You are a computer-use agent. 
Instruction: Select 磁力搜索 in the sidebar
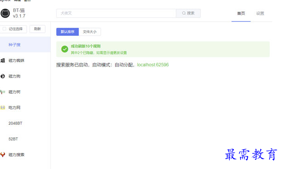25,155
